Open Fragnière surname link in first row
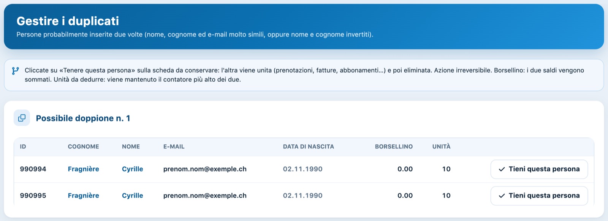Image resolution: width=608 pixels, height=221 pixels. click(x=83, y=169)
